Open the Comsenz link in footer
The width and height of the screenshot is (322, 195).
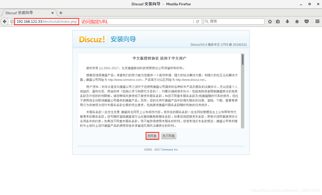(167, 150)
